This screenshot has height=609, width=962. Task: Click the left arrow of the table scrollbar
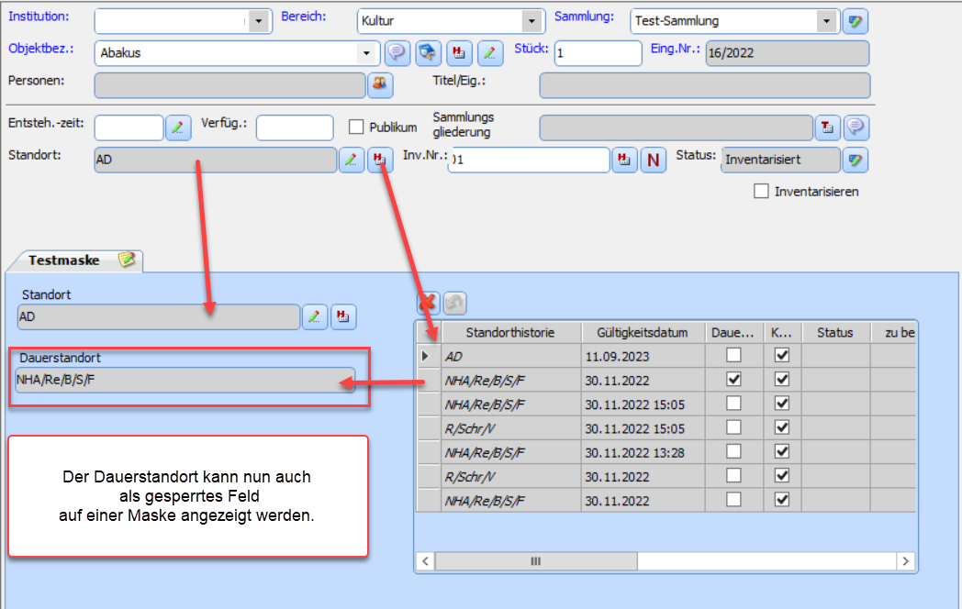[426, 561]
